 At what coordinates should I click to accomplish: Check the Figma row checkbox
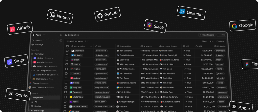pyautogui.click(x=67, y=69)
